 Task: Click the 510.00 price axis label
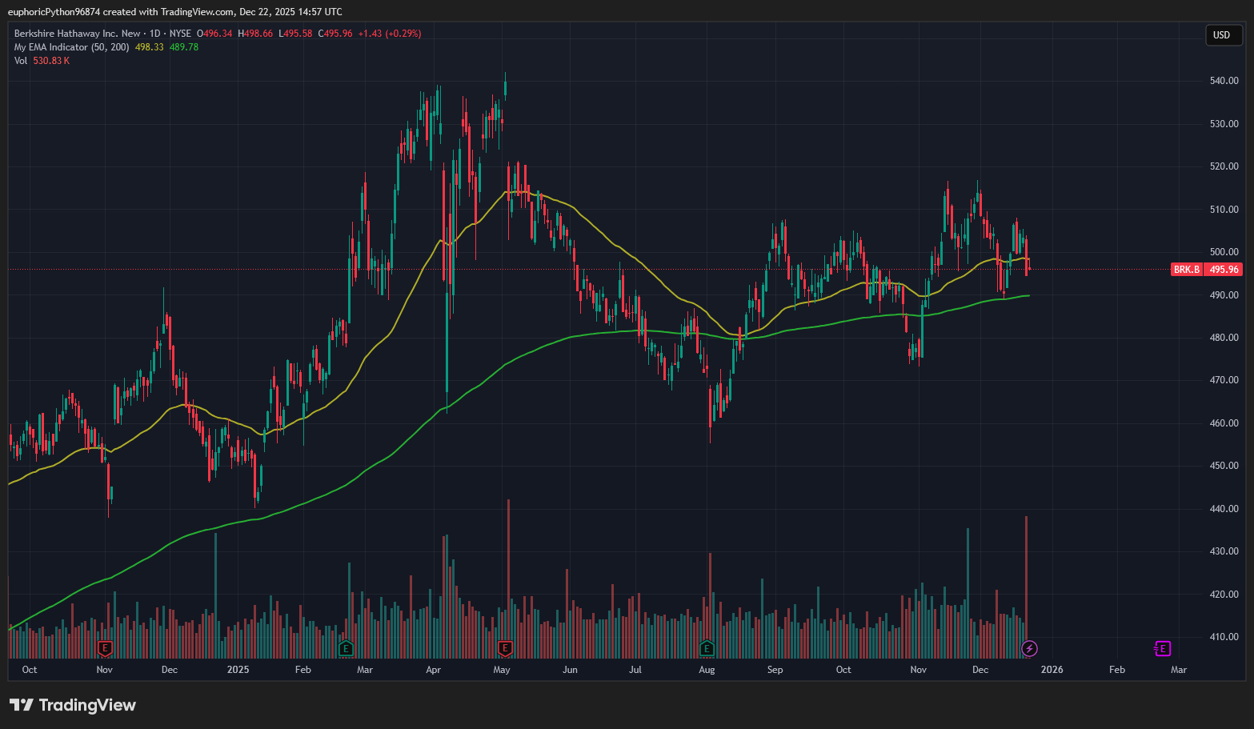[x=1224, y=210]
